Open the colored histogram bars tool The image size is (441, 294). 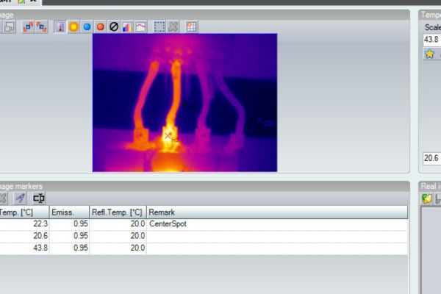127,27
